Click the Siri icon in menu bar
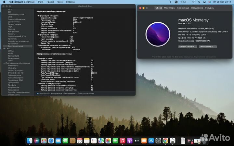This screenshot has height=146, width=234. coord(210,2)
